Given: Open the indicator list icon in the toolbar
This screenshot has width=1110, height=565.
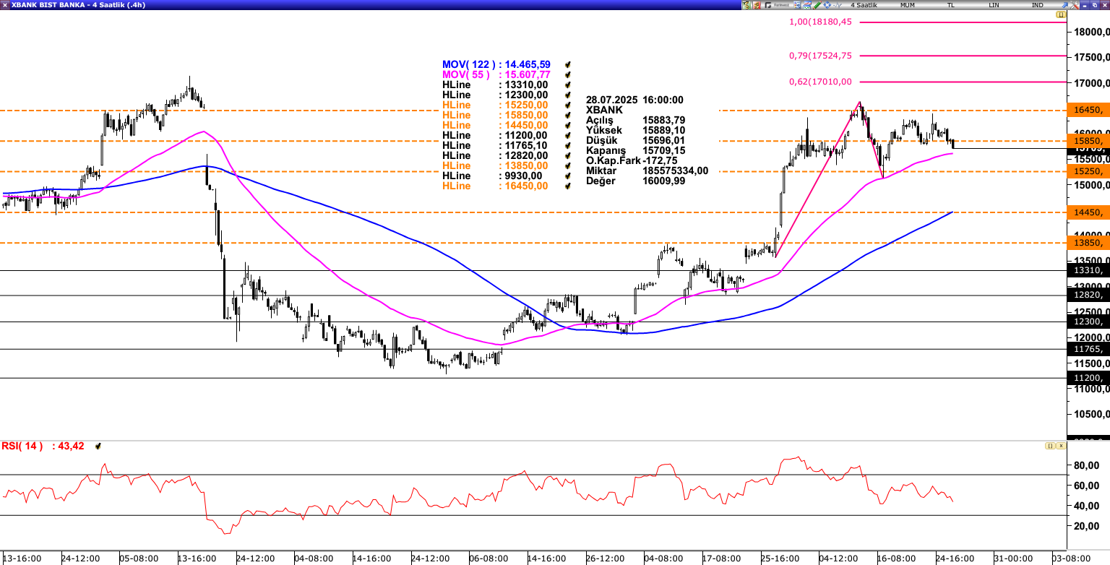Looking at the screenshot, I should pos(797,5).
